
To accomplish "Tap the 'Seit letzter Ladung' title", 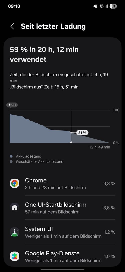I will click(53, 26).
